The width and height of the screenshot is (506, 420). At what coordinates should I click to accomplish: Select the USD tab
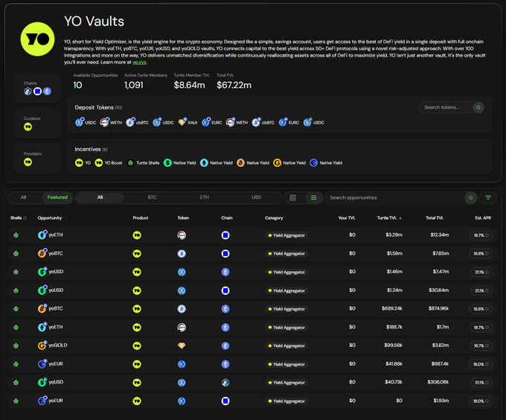point(256,197)
